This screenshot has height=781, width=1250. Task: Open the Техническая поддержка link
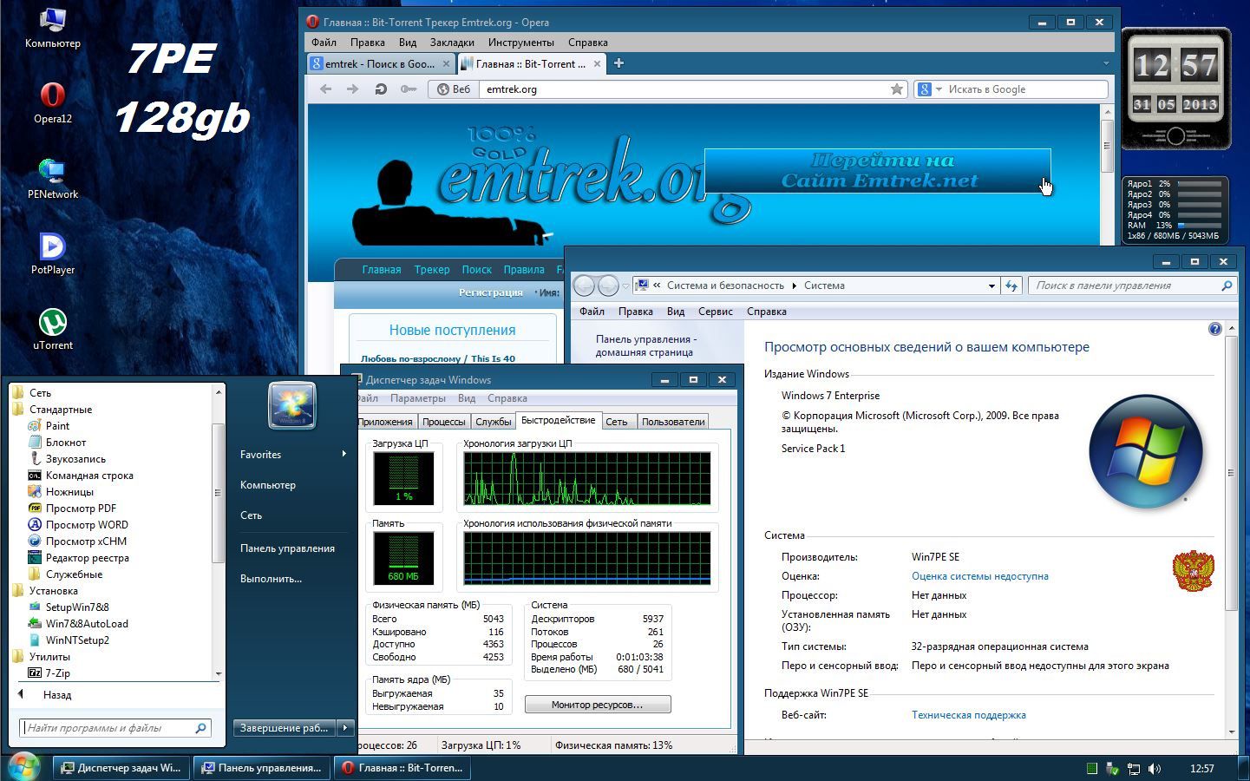(969, 715)
